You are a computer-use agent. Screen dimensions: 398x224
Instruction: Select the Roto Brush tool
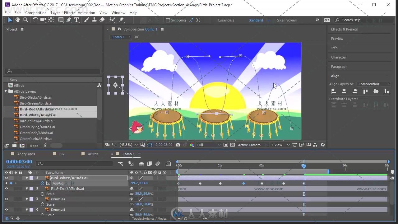tap(112, 20)
